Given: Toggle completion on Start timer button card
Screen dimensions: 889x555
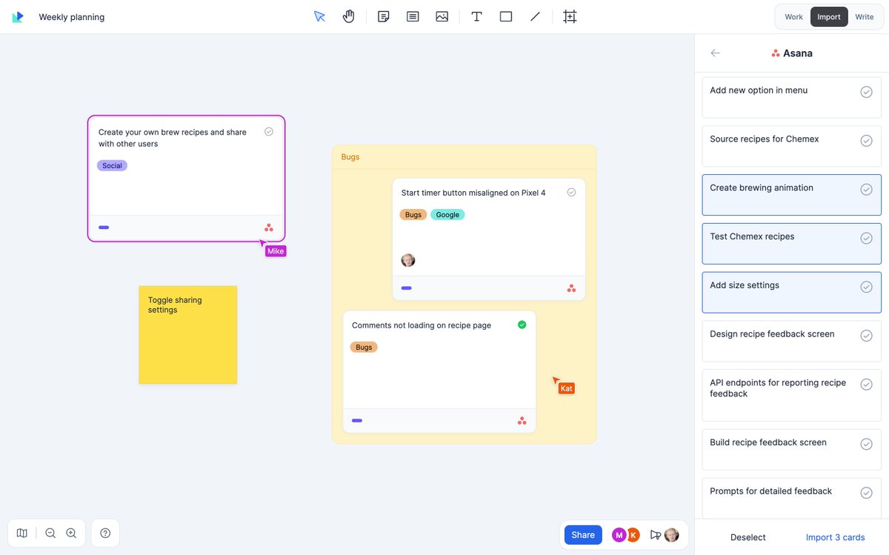Looking at the screenshot, I should click(571, 192).
